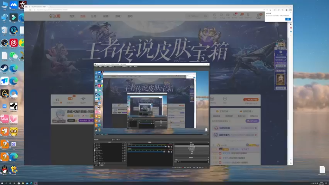Open the Network globe desktop icon

pyautogui.click(x=5, y=18)
